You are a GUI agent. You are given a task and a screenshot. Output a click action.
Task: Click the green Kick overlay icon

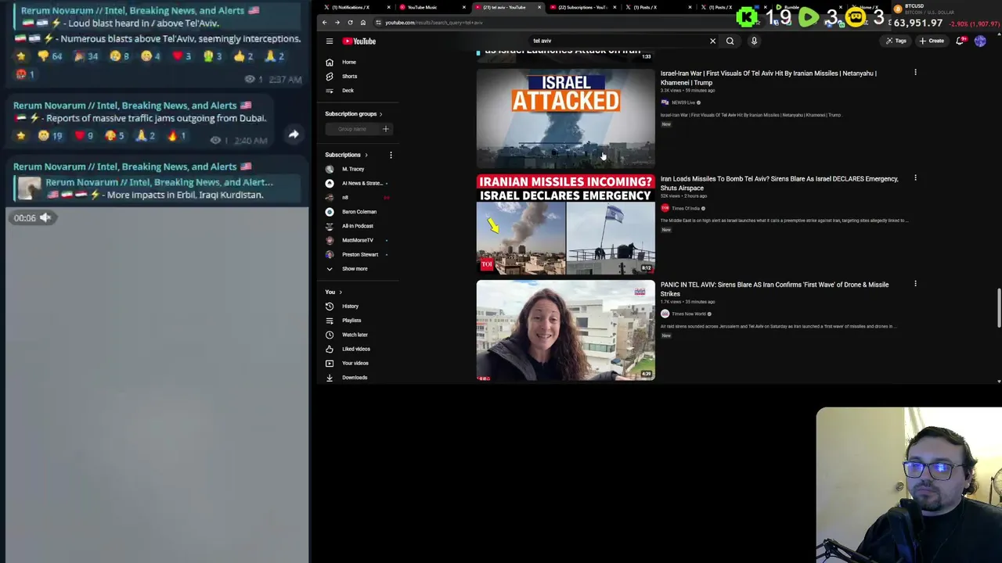748,16
